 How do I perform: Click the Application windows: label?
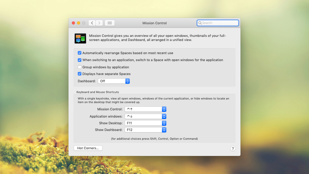click(106, 116)
